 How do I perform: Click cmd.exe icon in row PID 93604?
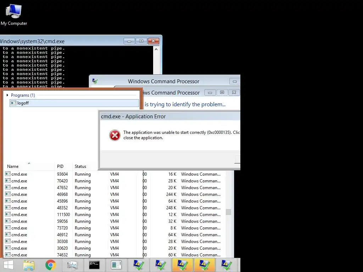(x=8, y=174)
